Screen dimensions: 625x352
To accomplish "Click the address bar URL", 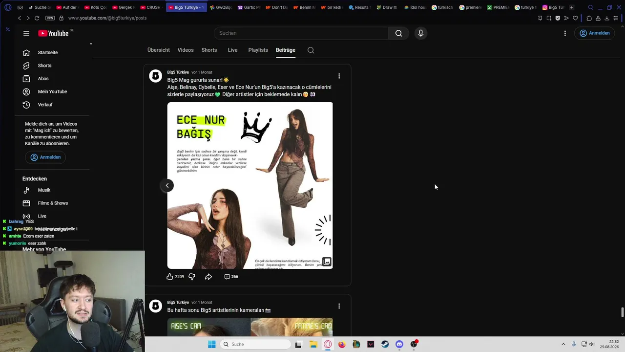I will coord(107,18).
